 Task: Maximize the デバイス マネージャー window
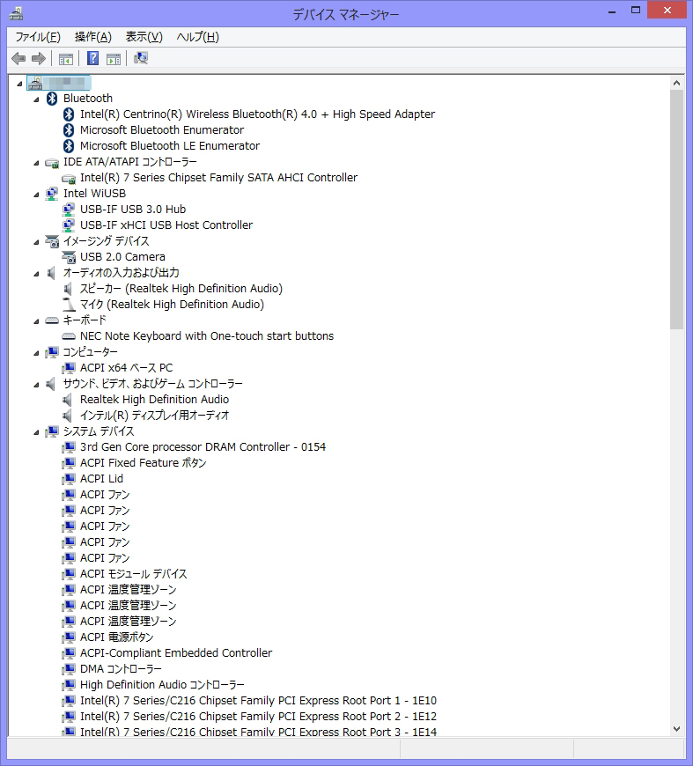click(636, 11)
